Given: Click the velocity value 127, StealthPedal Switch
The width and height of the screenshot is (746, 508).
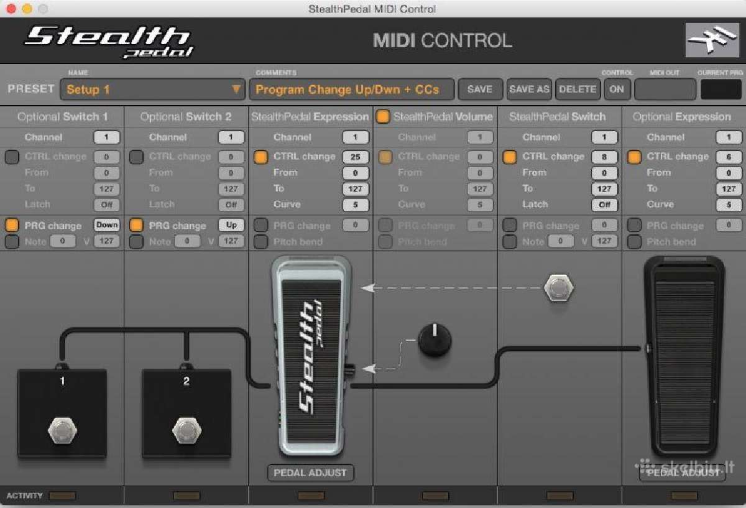Looking at the screenshot, I should click(x=604, y=241).
